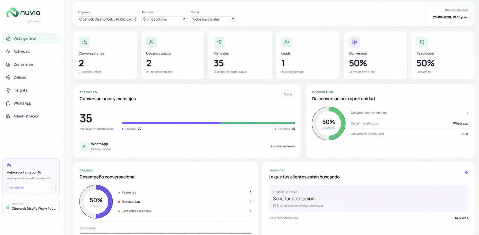Viewport: 479px width, 235px height.
Task: Click the Calidad shield icon in sidebar
Action: [x=8, y=77]
